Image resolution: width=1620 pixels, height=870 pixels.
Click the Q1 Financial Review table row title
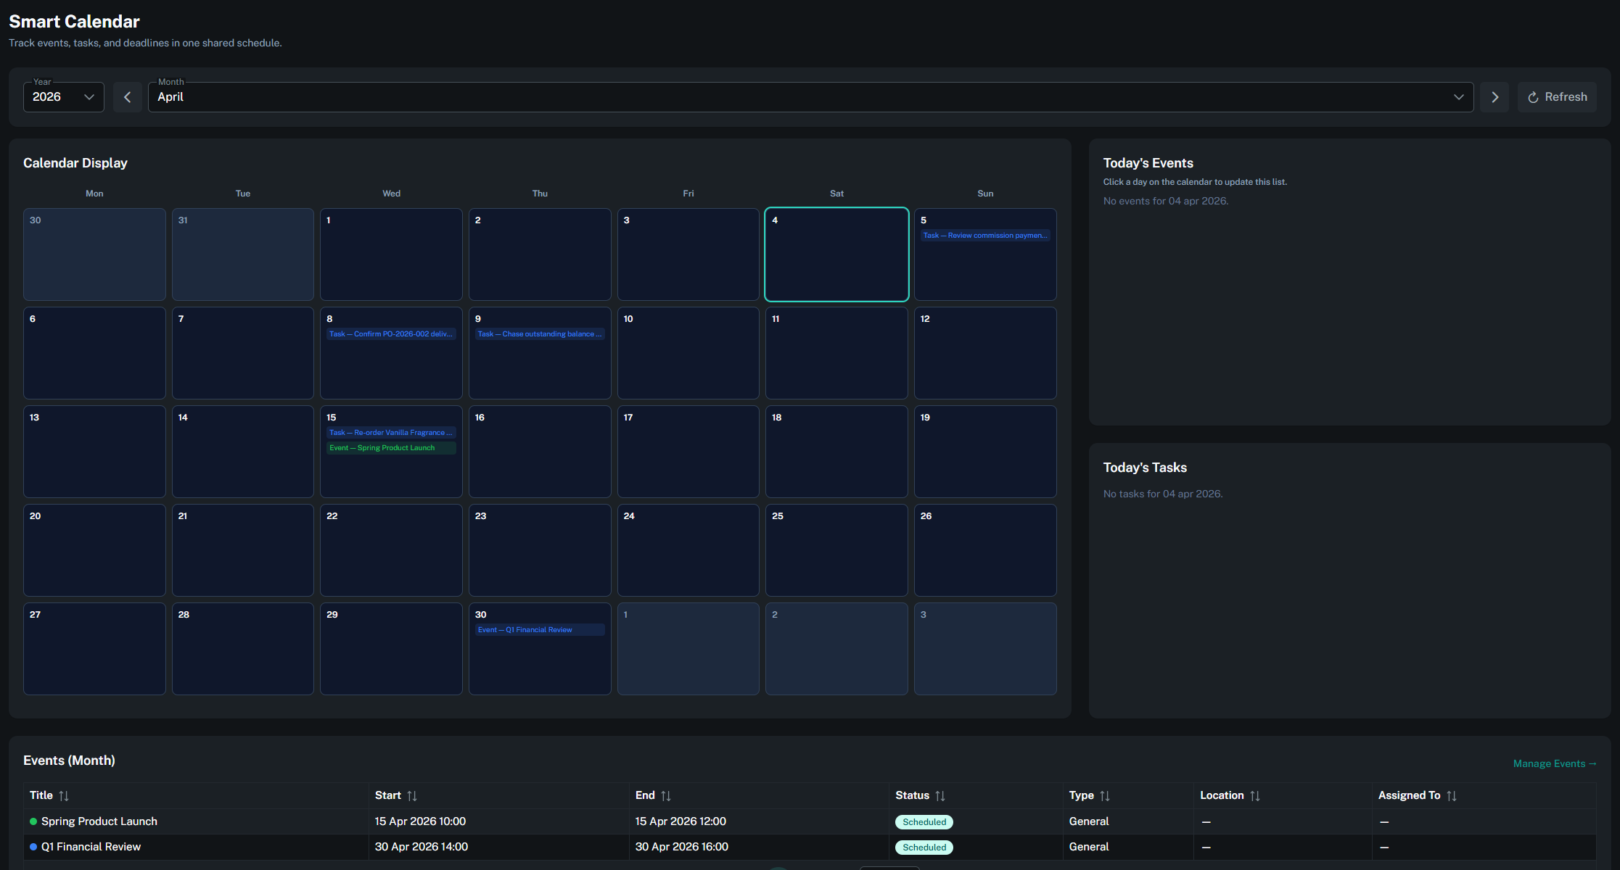tap(91, 847)
